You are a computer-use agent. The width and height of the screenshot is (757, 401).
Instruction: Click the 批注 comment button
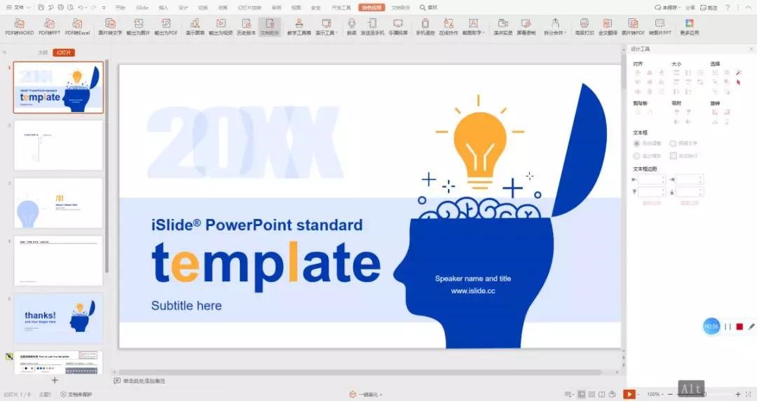(x=709, y=8)
